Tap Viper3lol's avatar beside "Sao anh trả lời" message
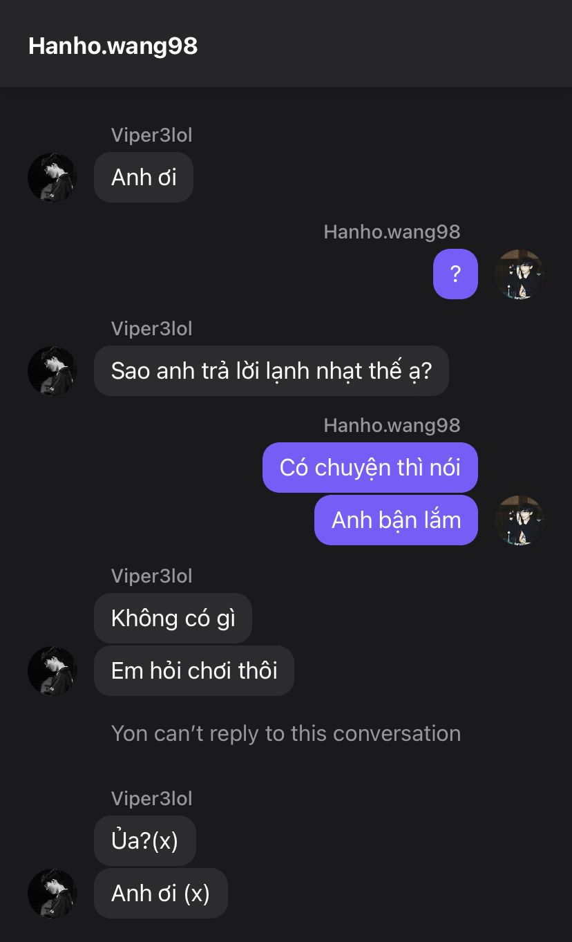This screenshot has height=942, width=572. (52, 371)
